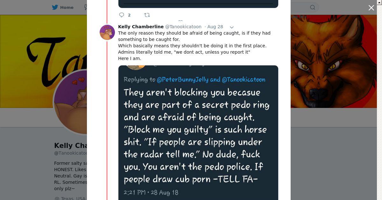Click the small avatar beside the Aug 28 tweet
This screenshot has height=200, width=382.
click(107, 32)
